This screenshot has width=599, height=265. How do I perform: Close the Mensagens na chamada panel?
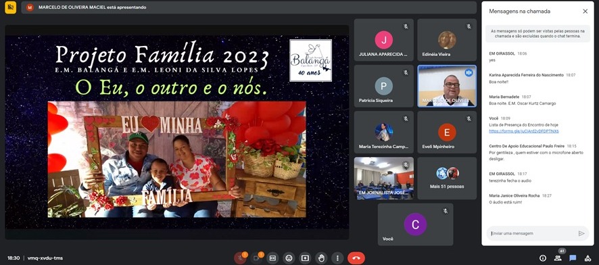coord(585,11)
